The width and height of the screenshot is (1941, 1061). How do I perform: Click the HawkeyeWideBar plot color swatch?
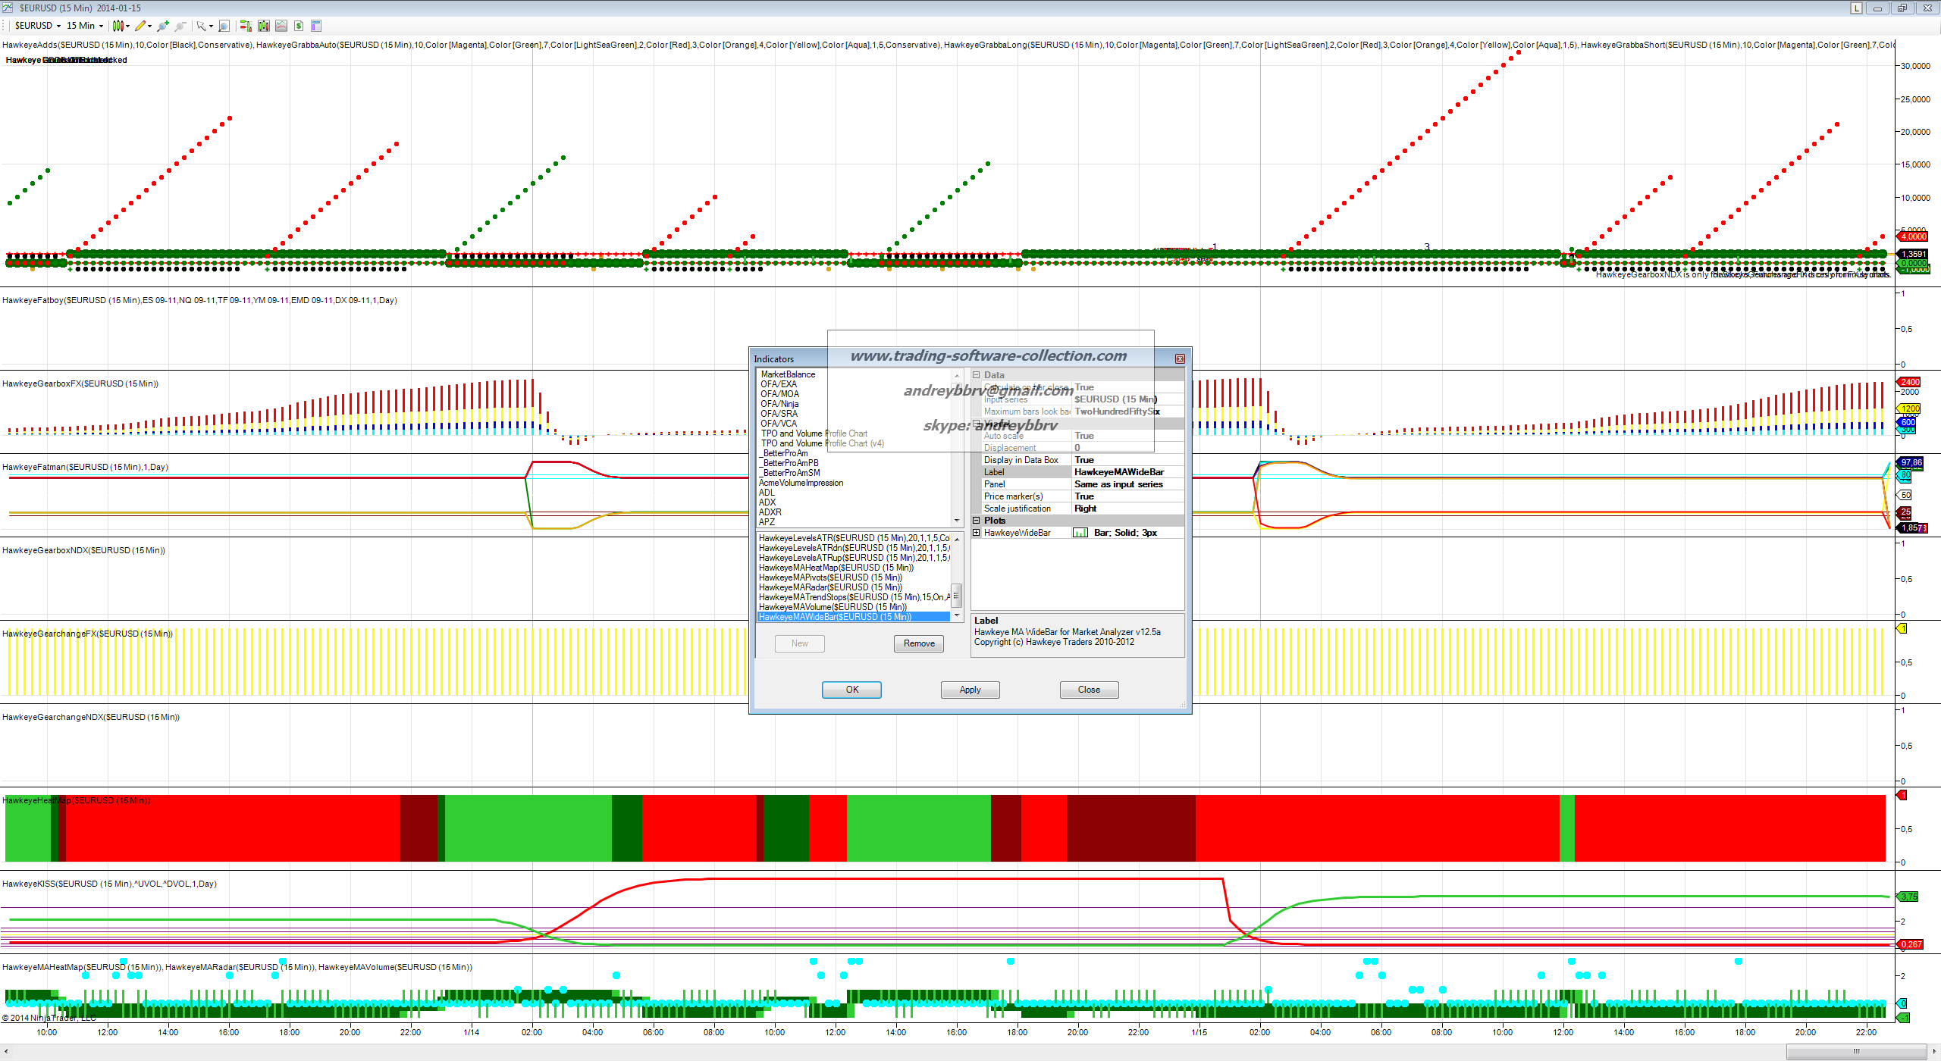click(1080, 533)
